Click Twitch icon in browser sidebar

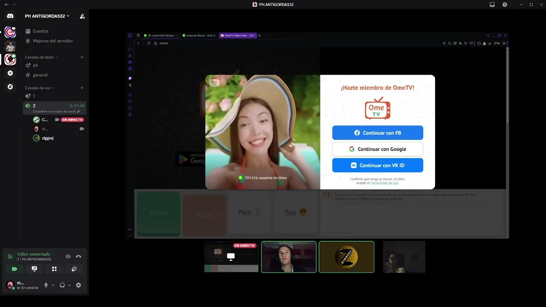click(x=130, y=78)
